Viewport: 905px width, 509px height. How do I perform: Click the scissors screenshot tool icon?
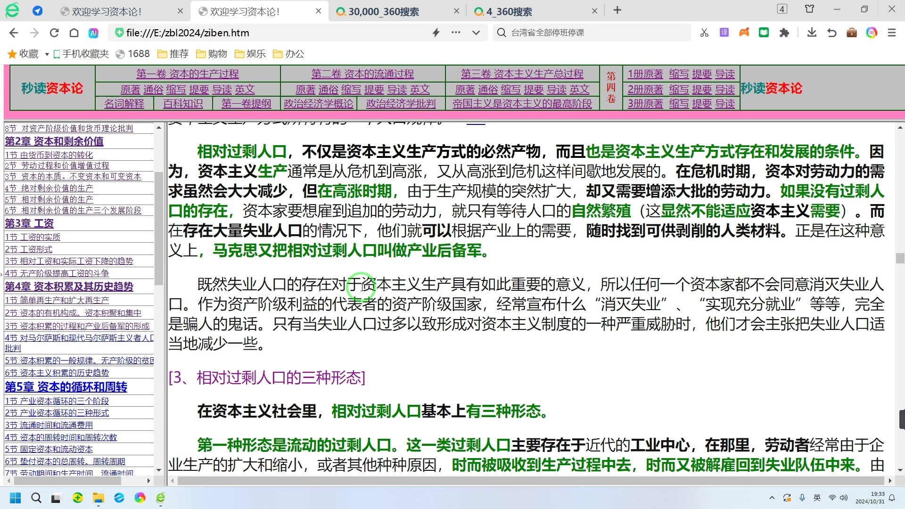(x=704, y=33)
